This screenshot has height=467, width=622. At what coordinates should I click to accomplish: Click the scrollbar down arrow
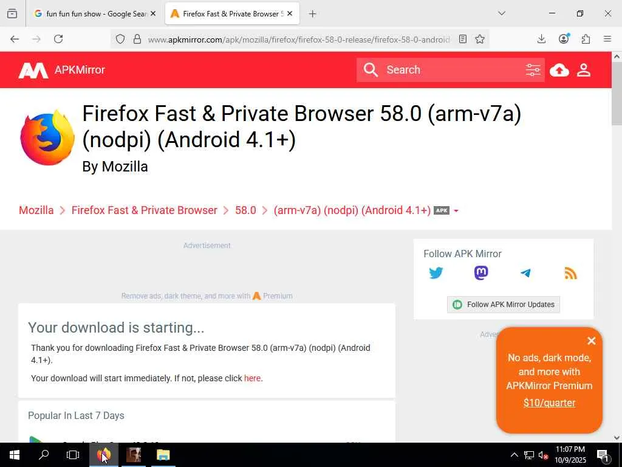click(617, 438)
